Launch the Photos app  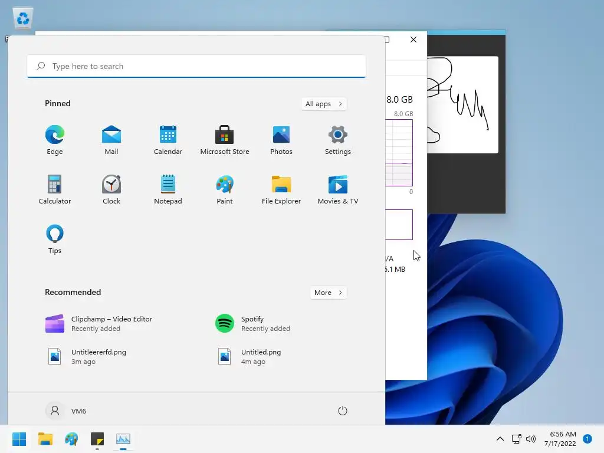281,140
